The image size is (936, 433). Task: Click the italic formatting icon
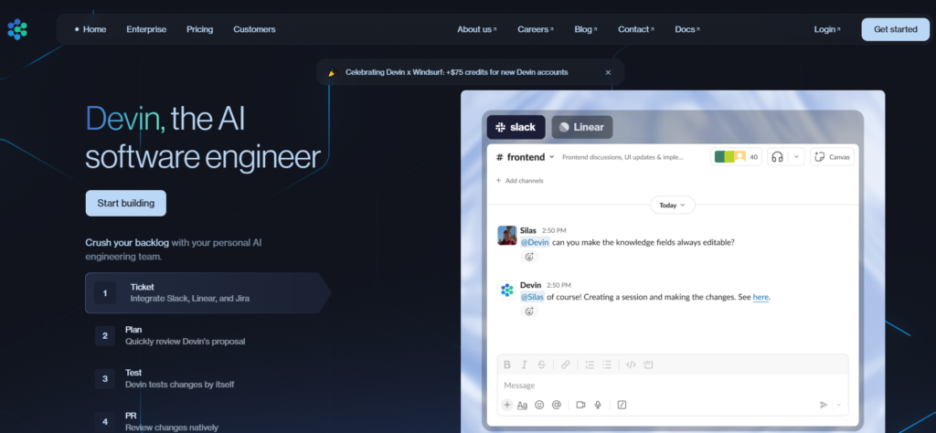coord(524,364)
